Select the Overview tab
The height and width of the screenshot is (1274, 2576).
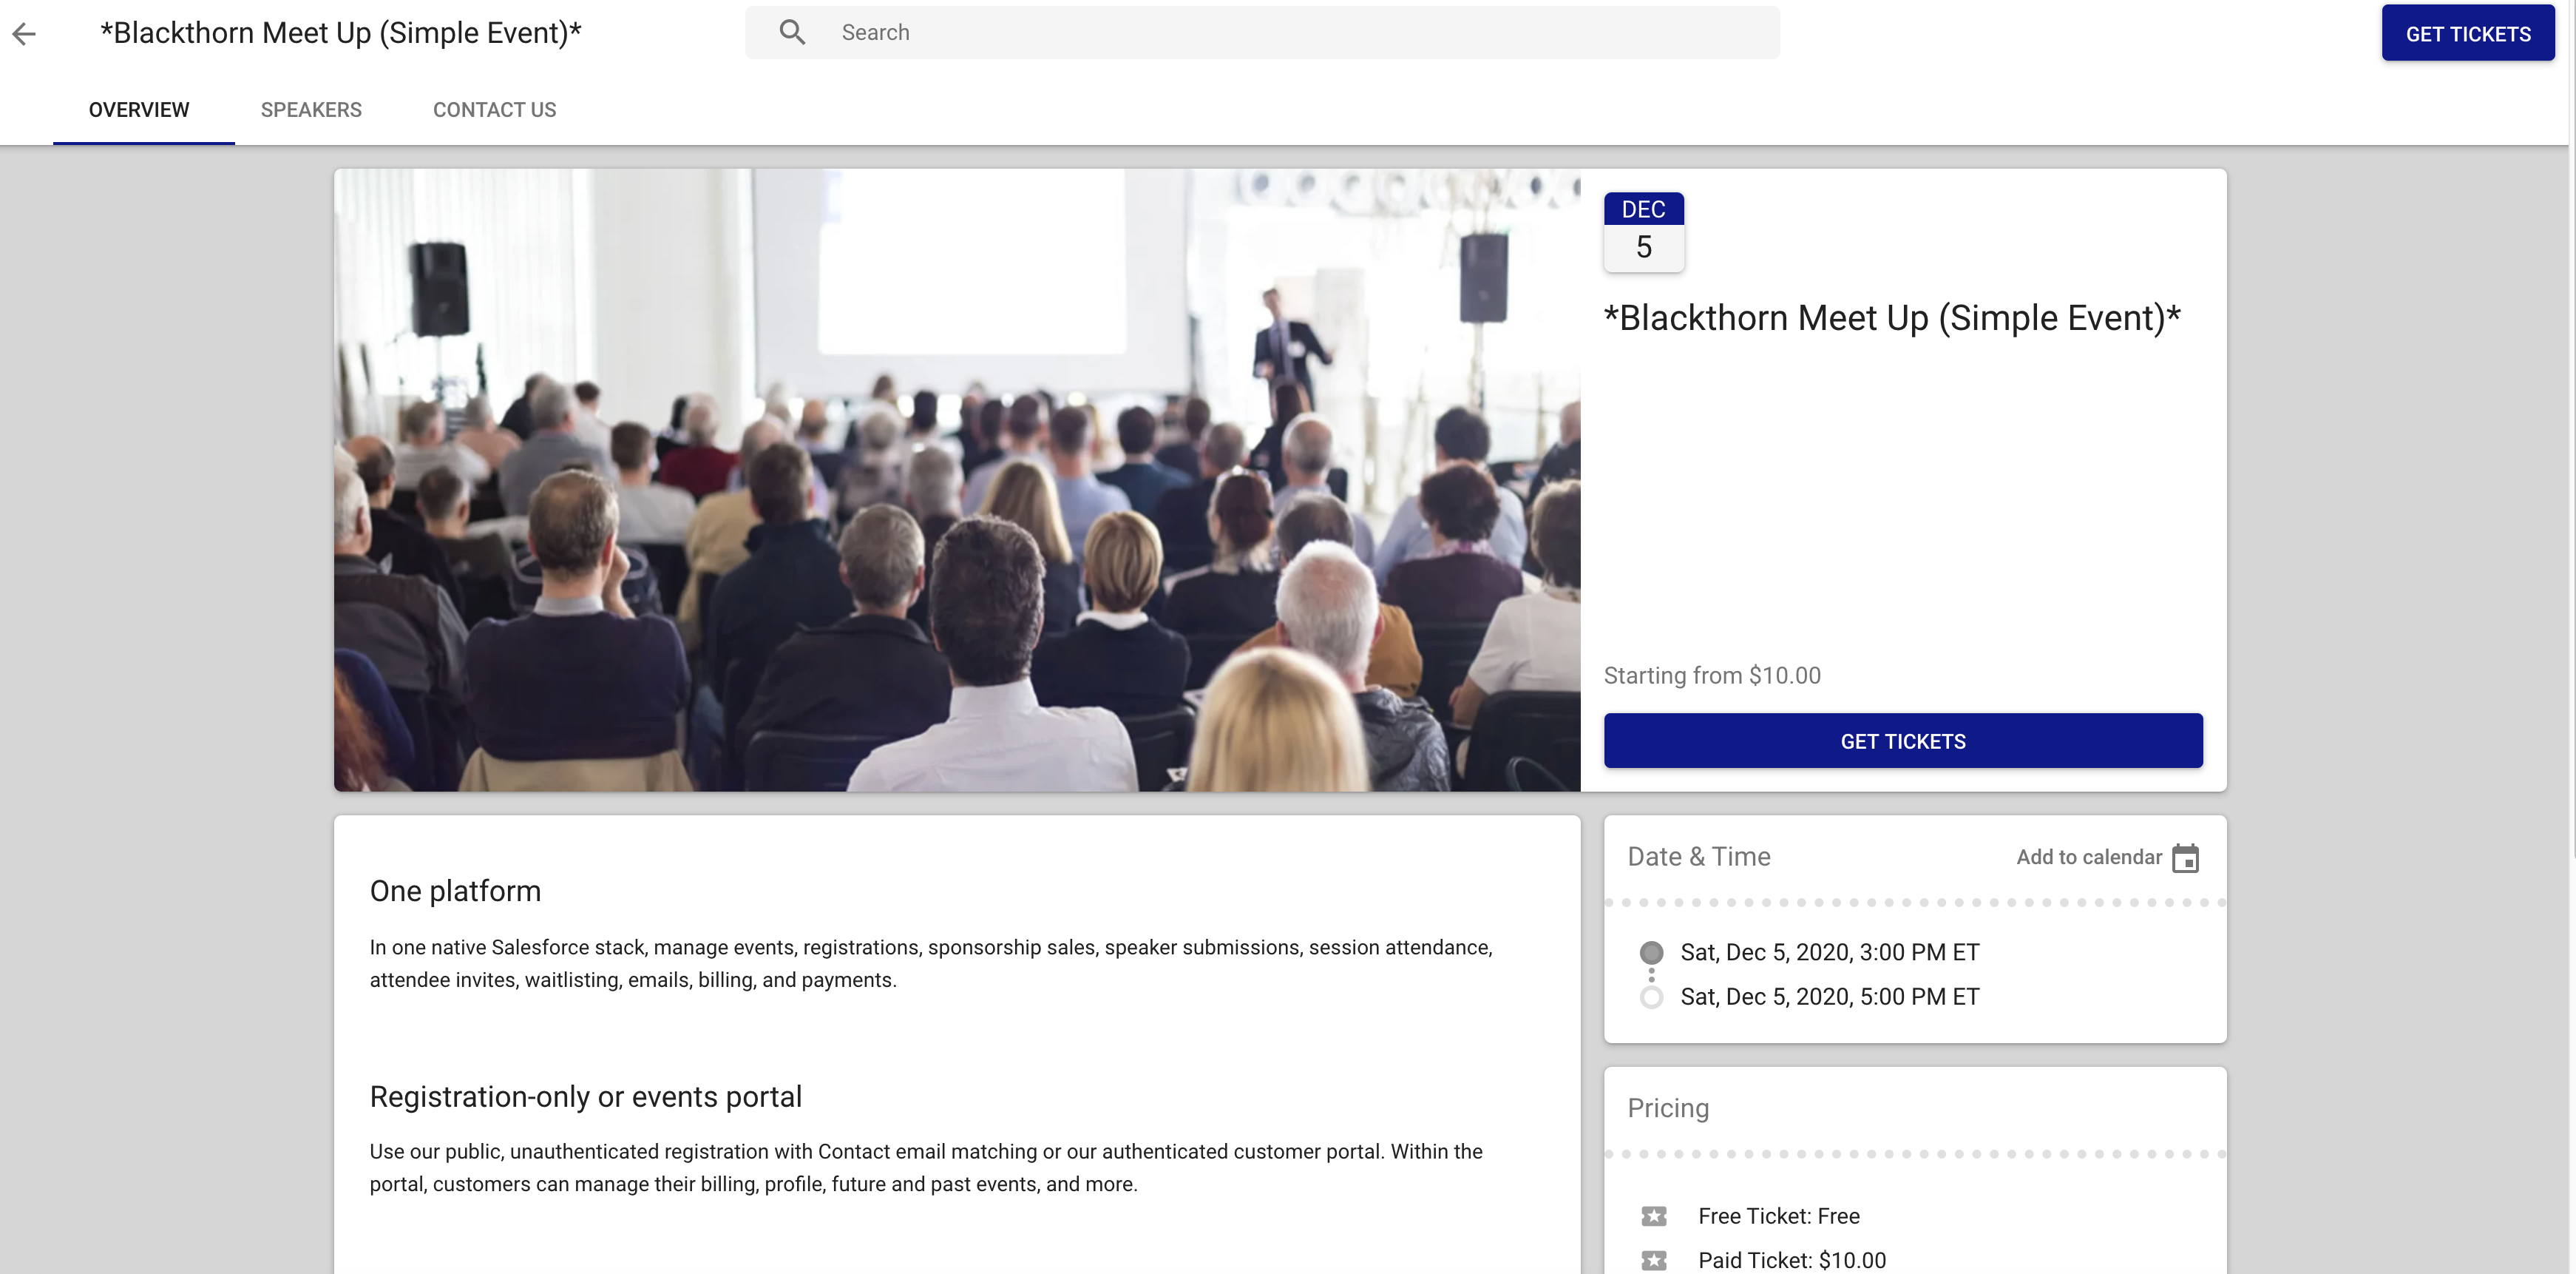139,110
